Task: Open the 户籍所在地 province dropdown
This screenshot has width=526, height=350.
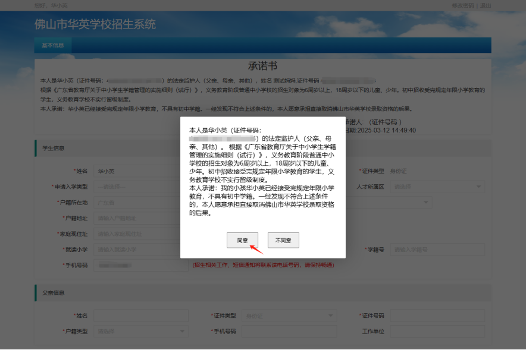Action: point(137,203)
